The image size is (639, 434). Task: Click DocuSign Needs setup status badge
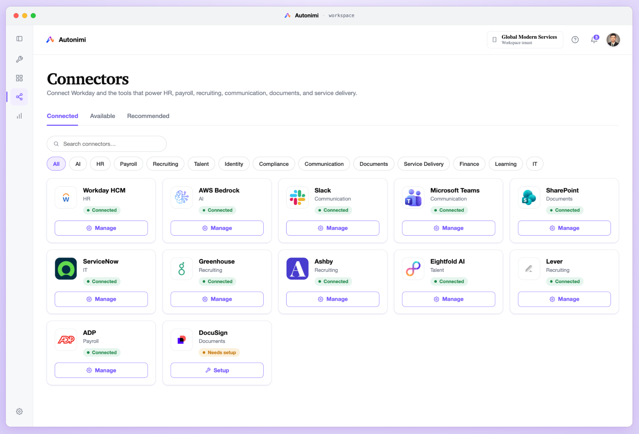[x=219, y=352]
